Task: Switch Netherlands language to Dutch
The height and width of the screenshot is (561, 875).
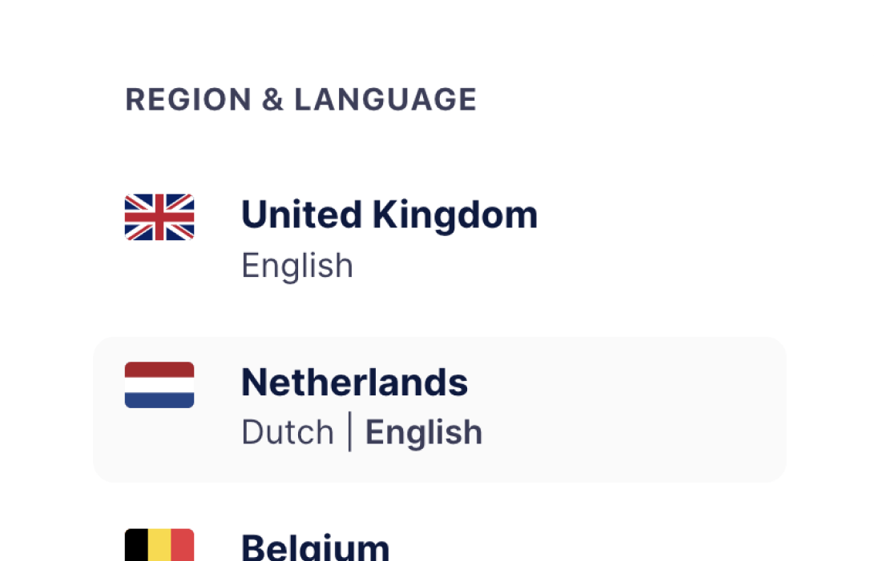Action: point(287,433)
